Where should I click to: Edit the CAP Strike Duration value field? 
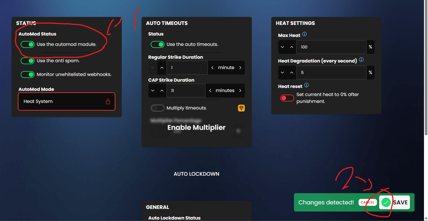(x=186, y=91)
